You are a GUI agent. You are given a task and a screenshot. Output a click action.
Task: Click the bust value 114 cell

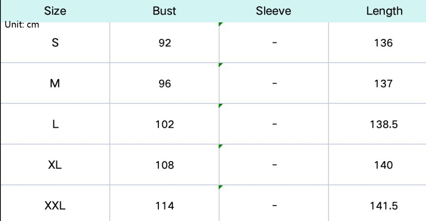point(165,205)
